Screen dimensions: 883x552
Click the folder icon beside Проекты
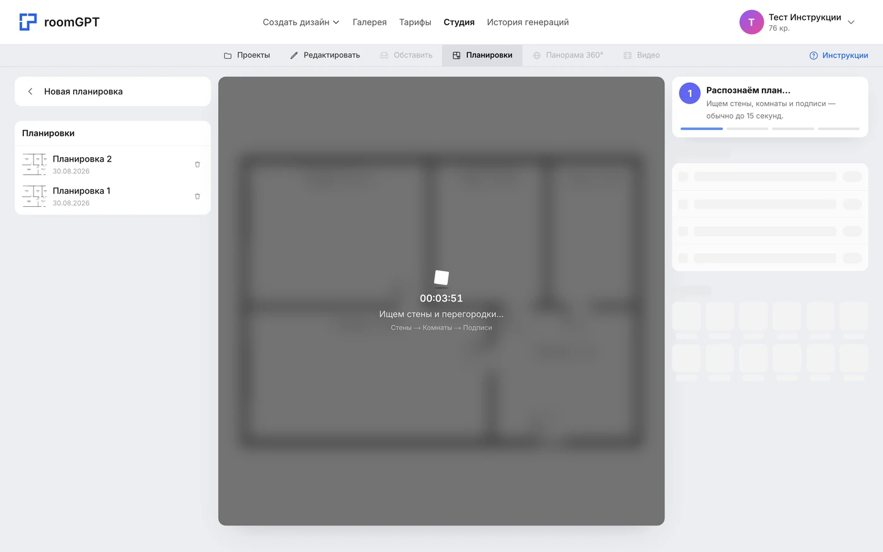pos(228,56)
